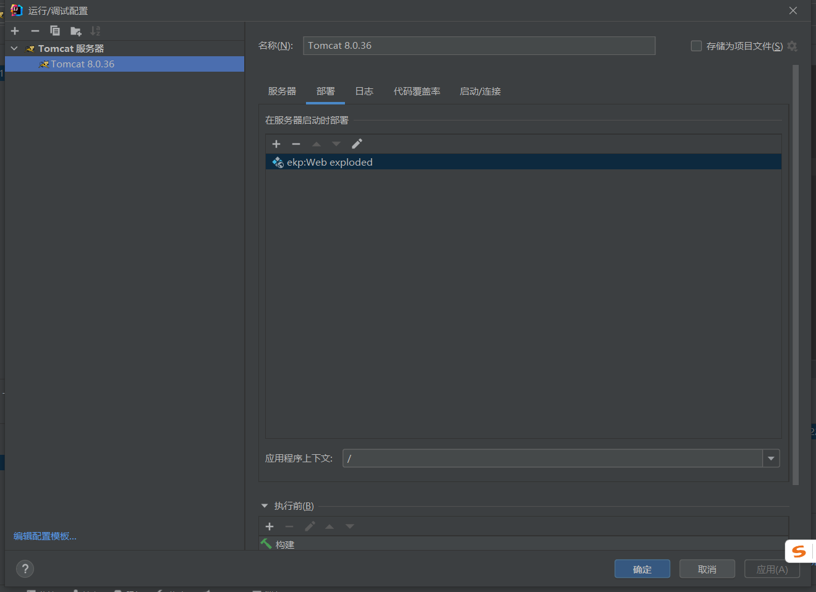Screen dimensions: 816x592
Task: Open help with question mark button
Action: click(25, 569)
